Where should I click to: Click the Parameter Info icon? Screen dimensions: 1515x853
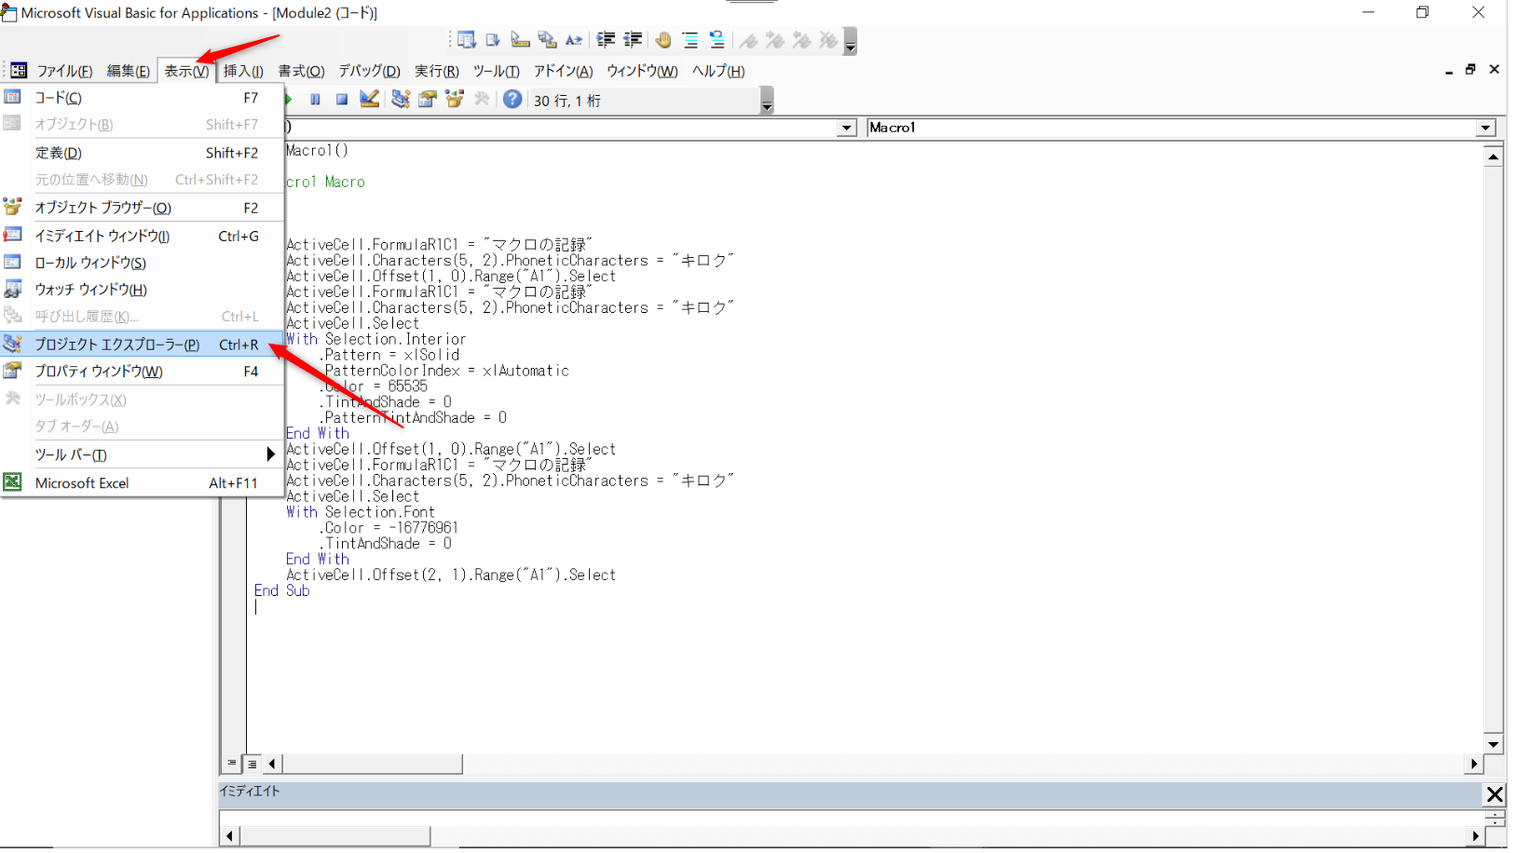pos(547,40)
